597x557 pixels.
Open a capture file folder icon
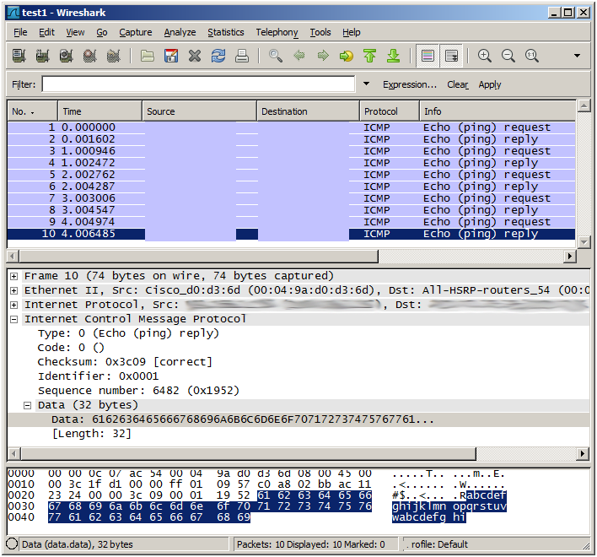pos(148,56)
